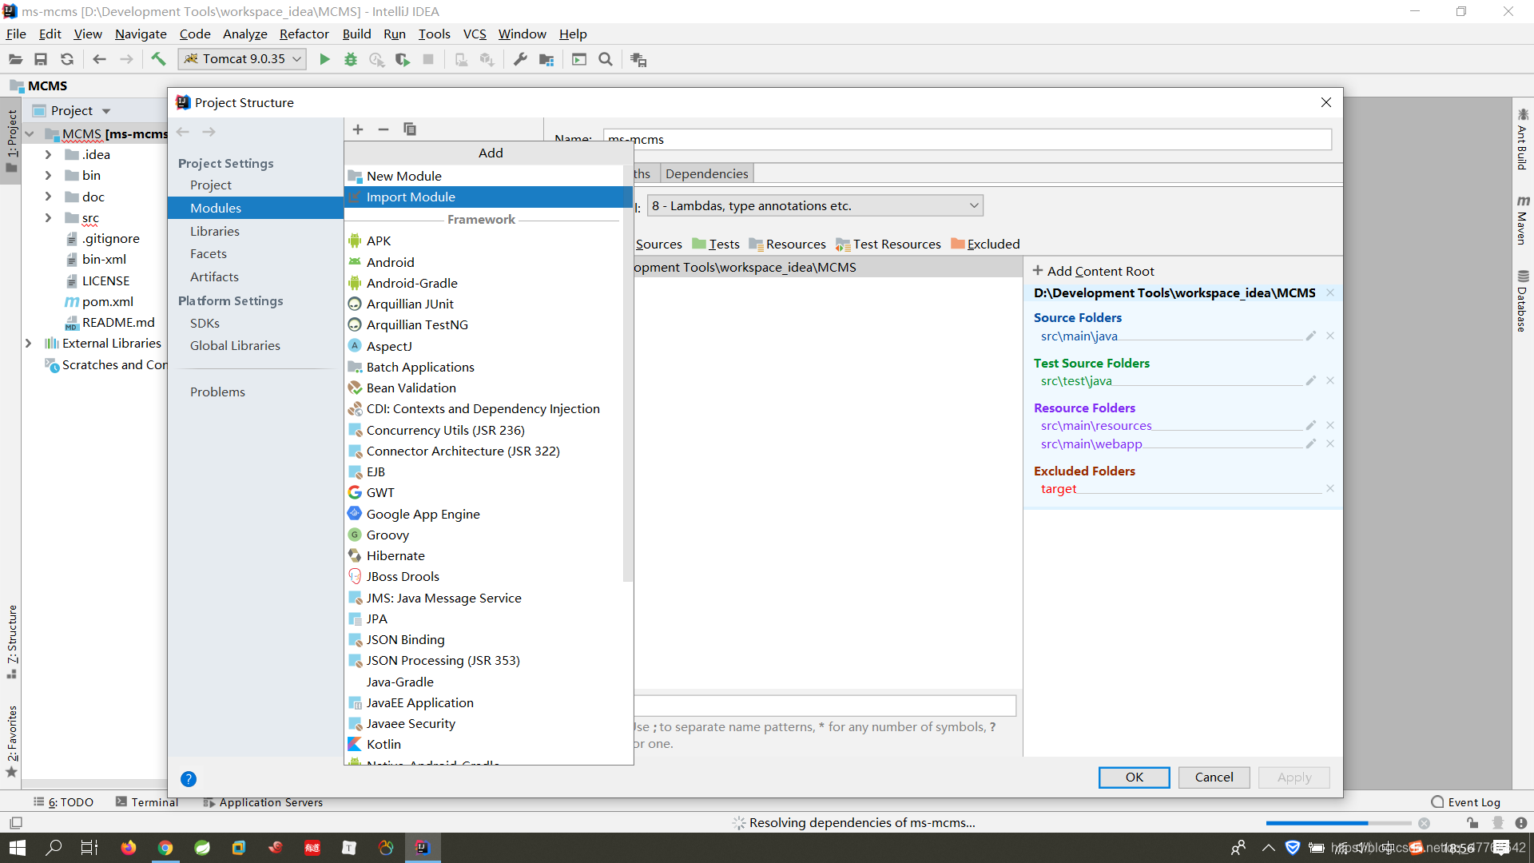Click the Run with Coverage icon
The height and width of the screenshot is (863, 1534).
(x=403, y=59)
